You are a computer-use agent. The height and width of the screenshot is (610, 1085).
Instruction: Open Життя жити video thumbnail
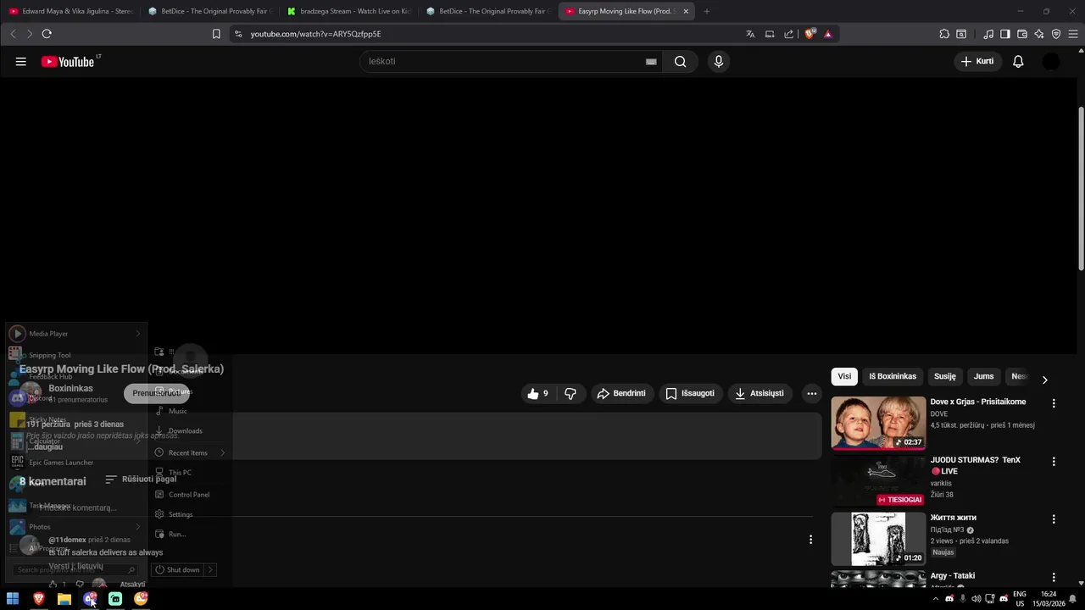(878, 539)
